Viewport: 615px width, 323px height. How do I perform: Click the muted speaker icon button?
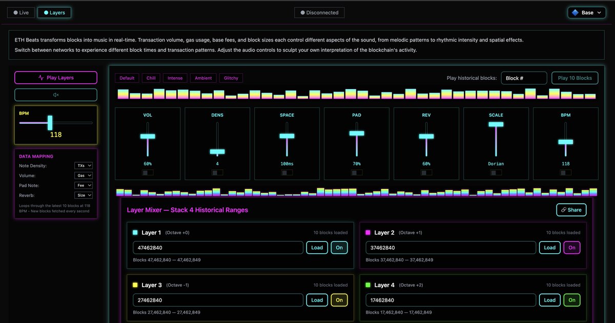[x=55, y=95]
